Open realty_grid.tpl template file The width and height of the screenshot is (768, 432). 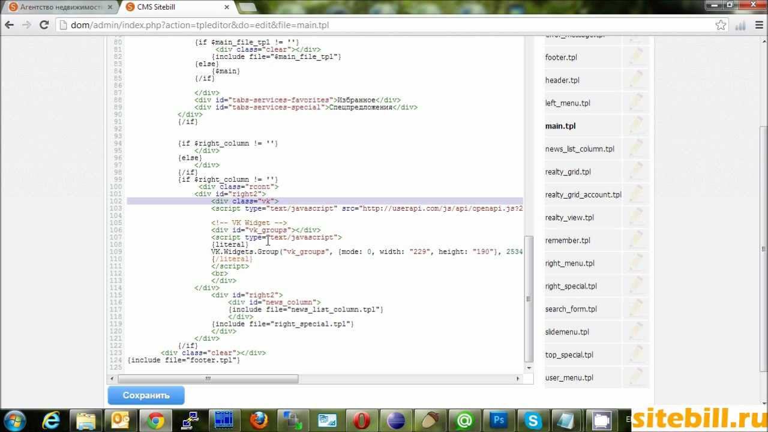(568, 172)
